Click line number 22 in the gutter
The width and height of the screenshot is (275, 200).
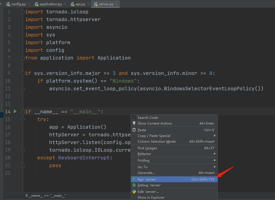pyautogui.click(x=8, y=173)
